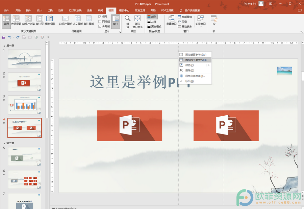Image resolution: width=304 pixels, height=209 pixels.
Task: Open ribbon display options button
Action: coord(271,4)
